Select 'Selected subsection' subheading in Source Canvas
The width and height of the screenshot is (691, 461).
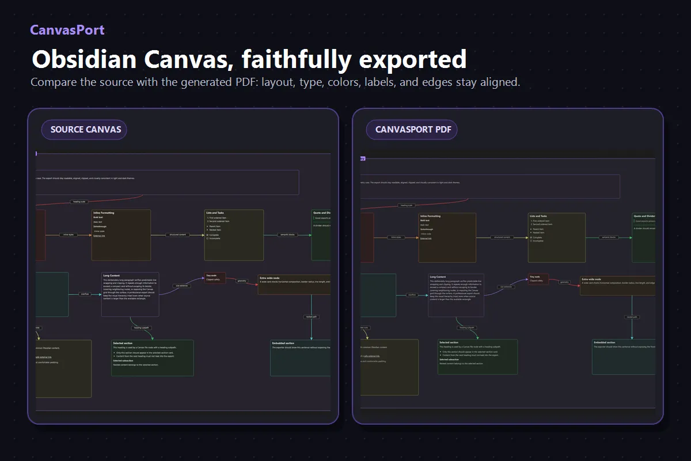(x=123, y=361)
